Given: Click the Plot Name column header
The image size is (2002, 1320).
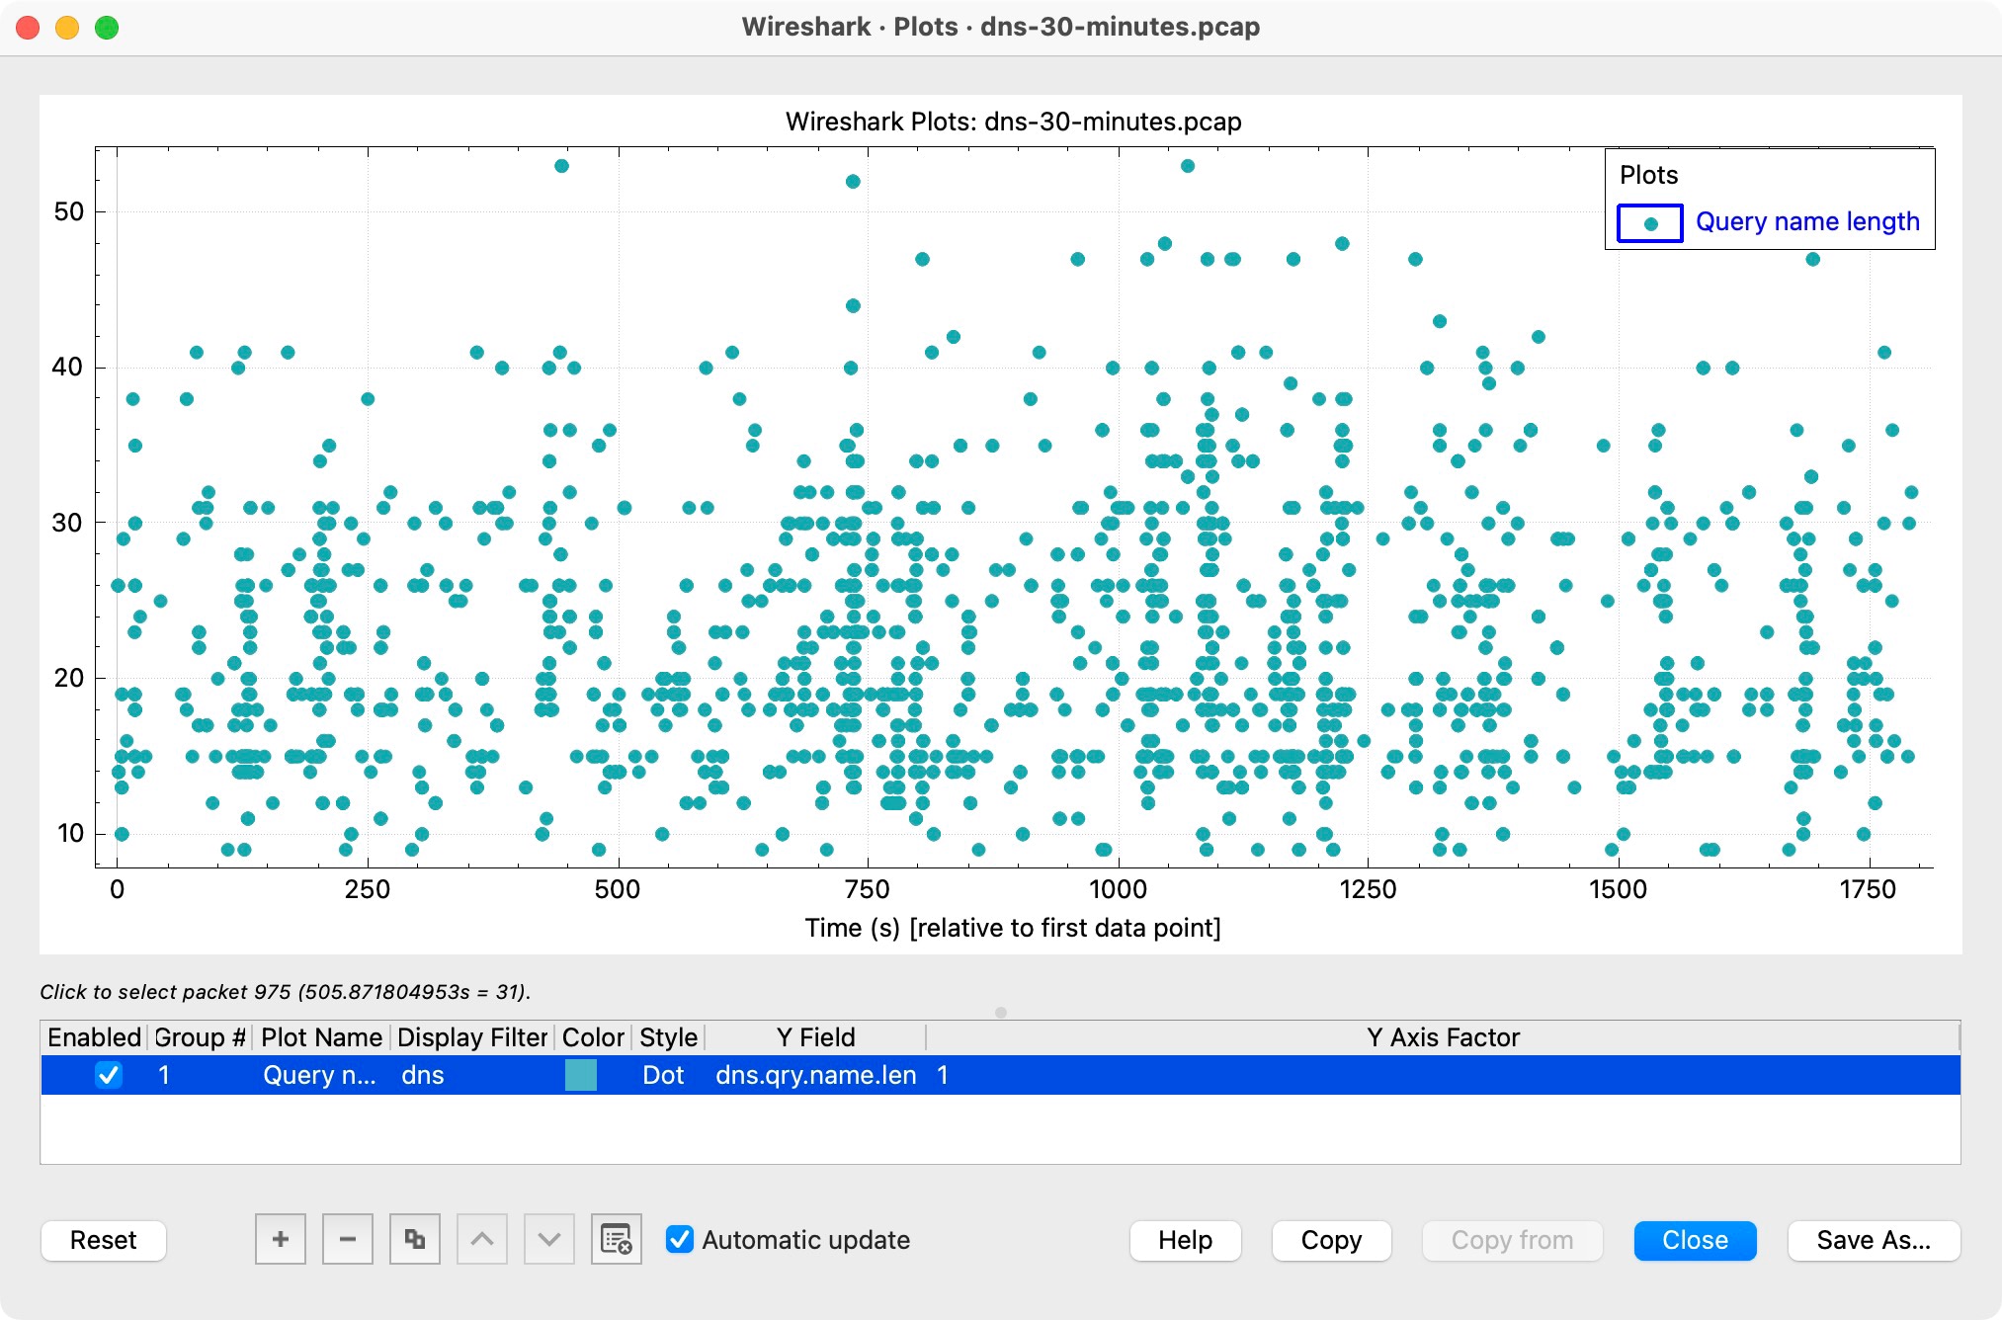Looking at the screenshot, I should (x=321, y=1037).
